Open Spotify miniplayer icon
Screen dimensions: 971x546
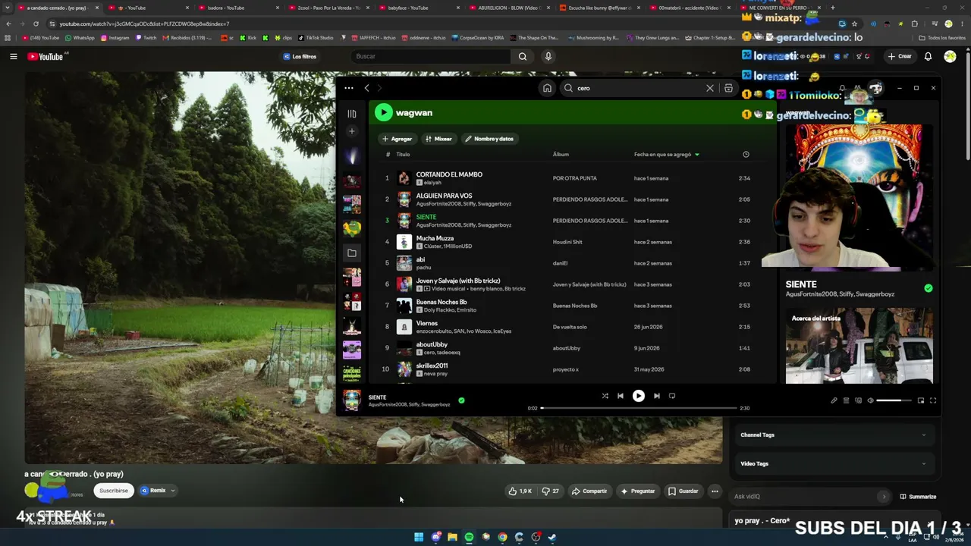click(921, 400)
